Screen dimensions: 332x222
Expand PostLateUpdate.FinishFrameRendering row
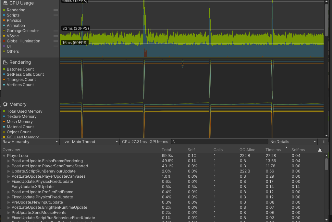point(9,161)
